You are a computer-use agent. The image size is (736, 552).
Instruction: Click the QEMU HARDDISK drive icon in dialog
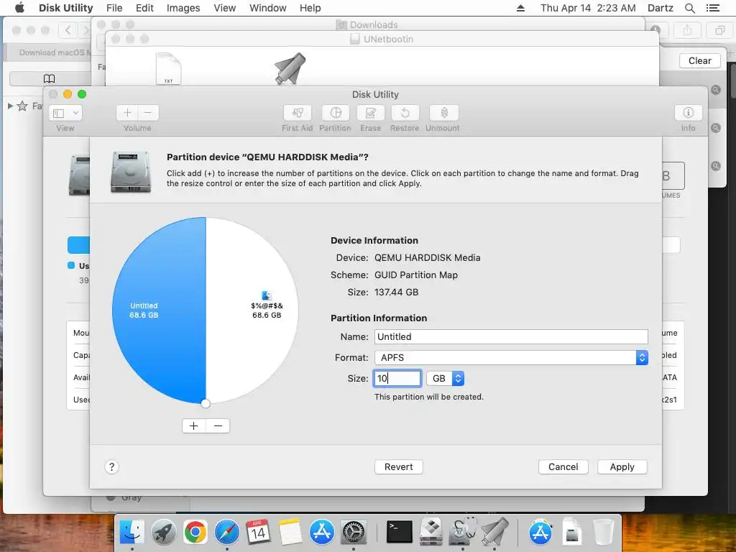[131, 172]
